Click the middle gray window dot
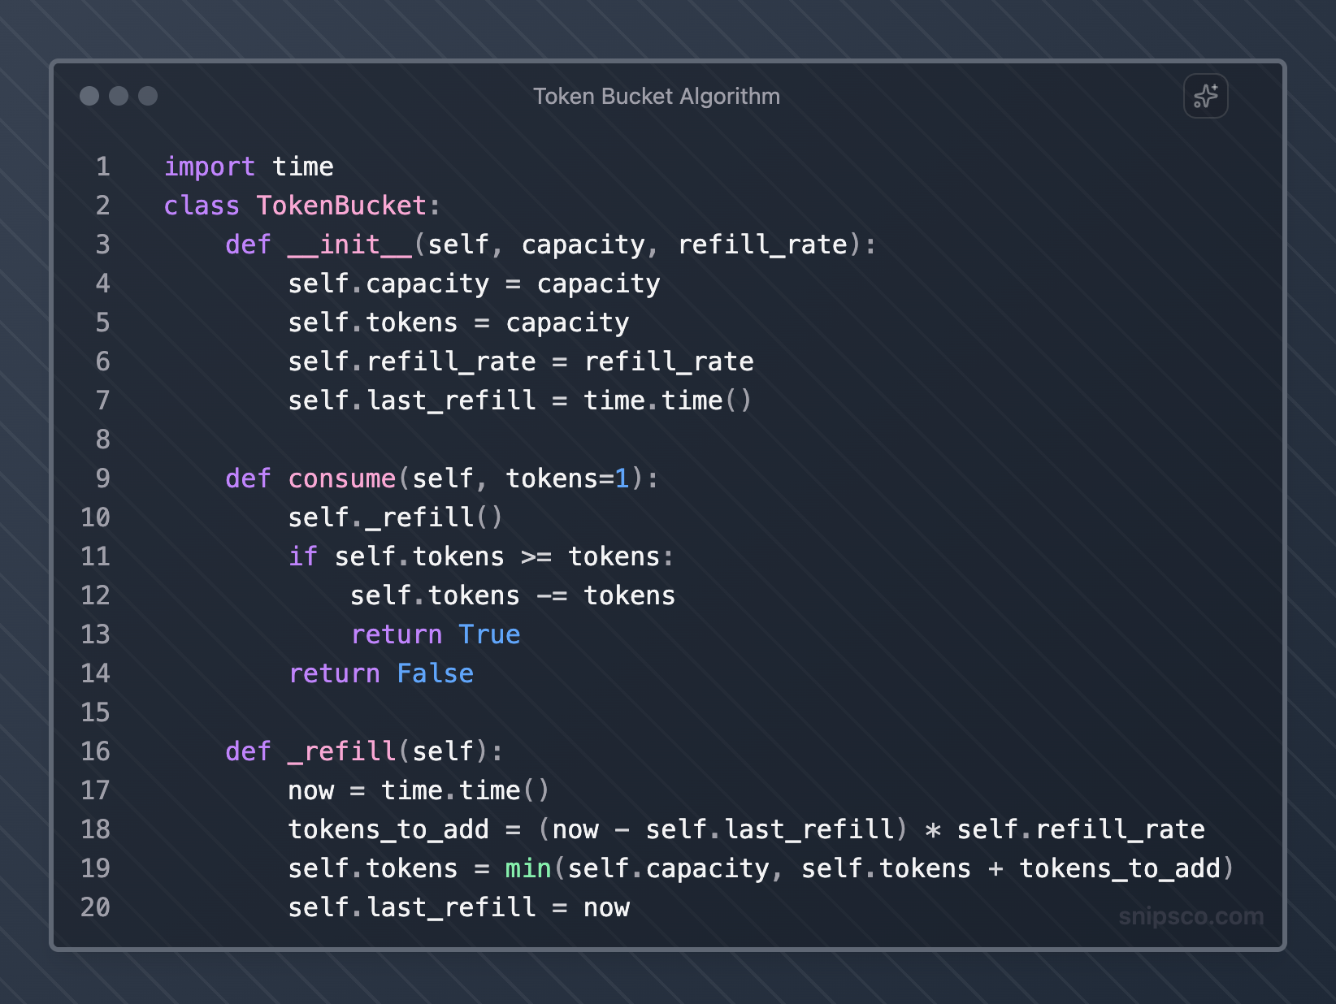Image resolution: width=1336 pixels, height=1004 pixels. 119,96
